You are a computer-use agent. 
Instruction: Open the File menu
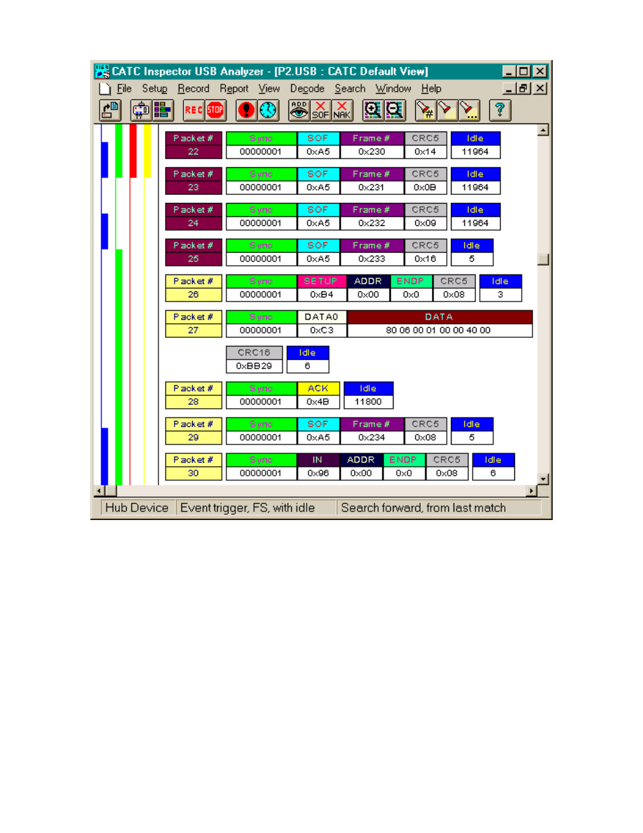124,88
